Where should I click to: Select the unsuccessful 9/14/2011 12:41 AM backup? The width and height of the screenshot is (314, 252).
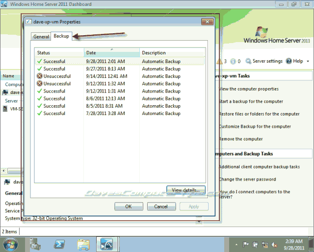(x=120, y=76)
